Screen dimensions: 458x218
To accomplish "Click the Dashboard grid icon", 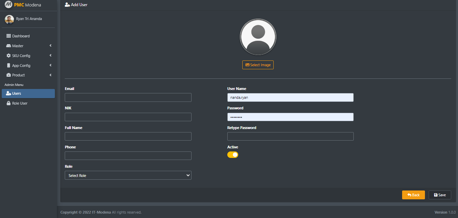I will [9, 36].
